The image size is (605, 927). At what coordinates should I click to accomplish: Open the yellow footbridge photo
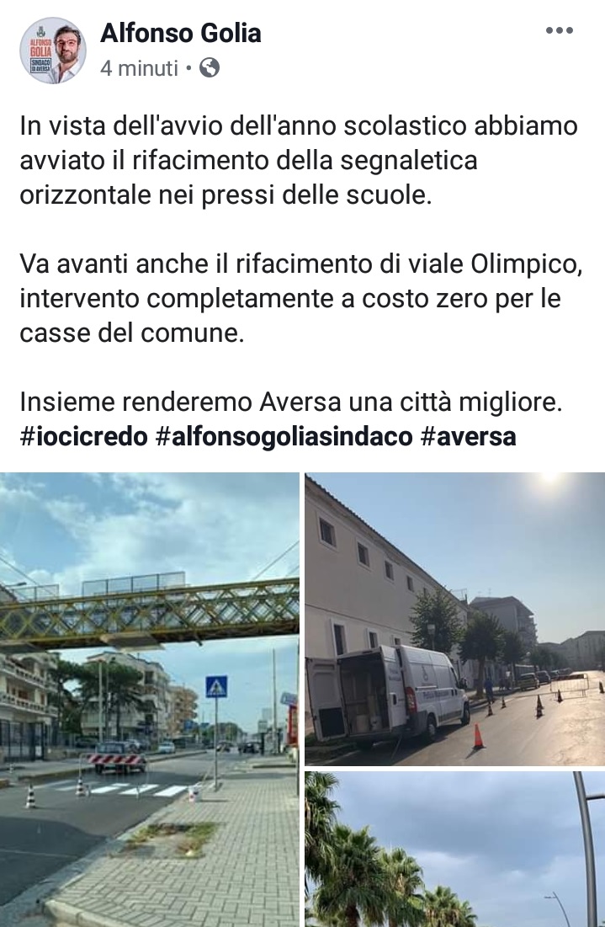pos(150,700)
